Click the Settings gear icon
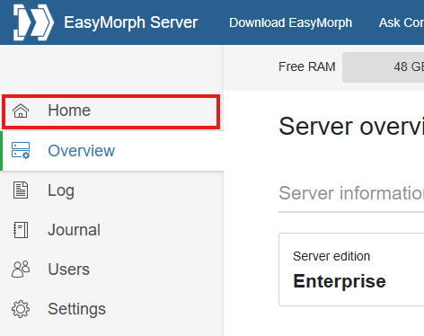Image resolution: width=424 pixels, height=336 pixels. tap(21, 309)
